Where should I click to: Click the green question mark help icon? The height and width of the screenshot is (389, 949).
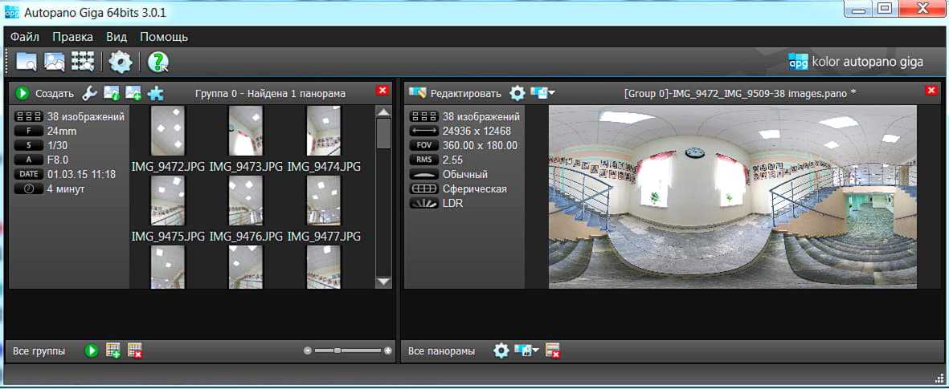(x=157, y=62)
